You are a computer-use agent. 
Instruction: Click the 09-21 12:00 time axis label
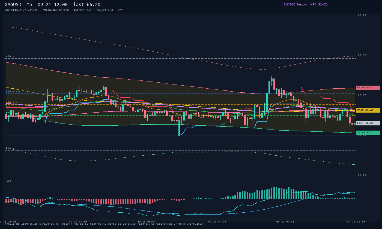click(x=356, y=222)
